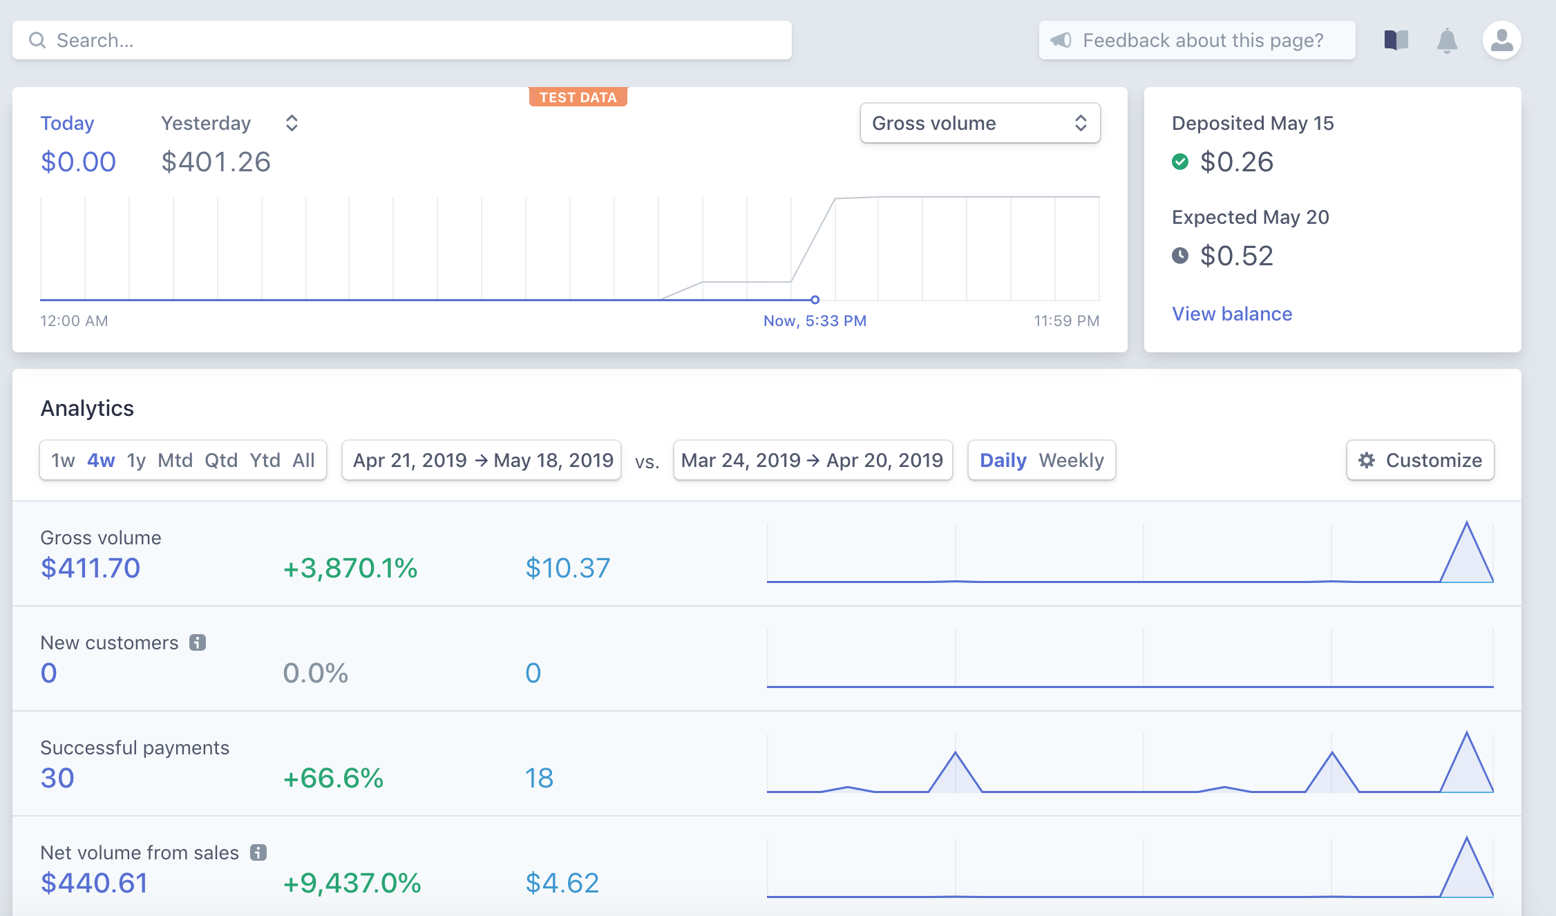Click the Net volume from sales info icon
The image size is (1556, 916).
(258, 852)
